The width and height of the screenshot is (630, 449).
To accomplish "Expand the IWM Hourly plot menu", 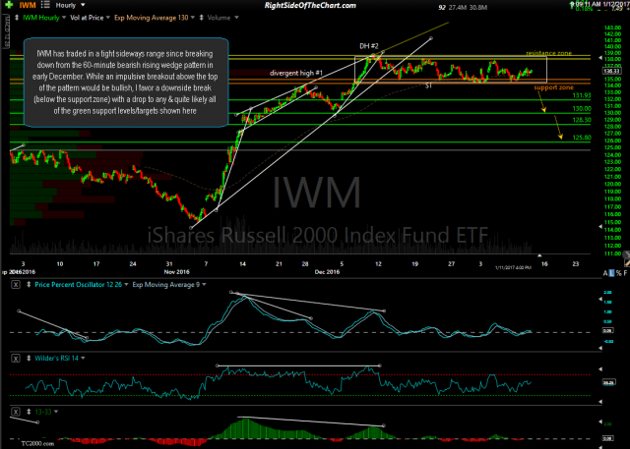I will tap(64, 18).
